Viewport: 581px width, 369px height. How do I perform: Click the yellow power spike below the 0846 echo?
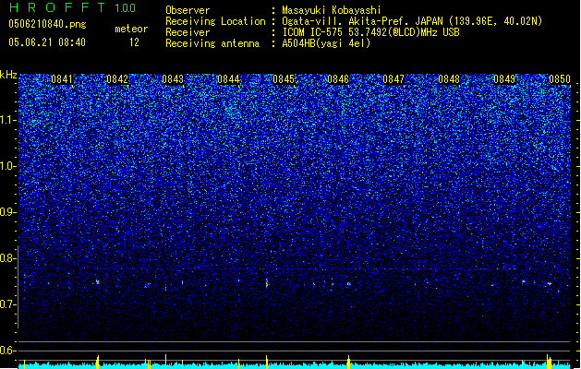[348, 362]
